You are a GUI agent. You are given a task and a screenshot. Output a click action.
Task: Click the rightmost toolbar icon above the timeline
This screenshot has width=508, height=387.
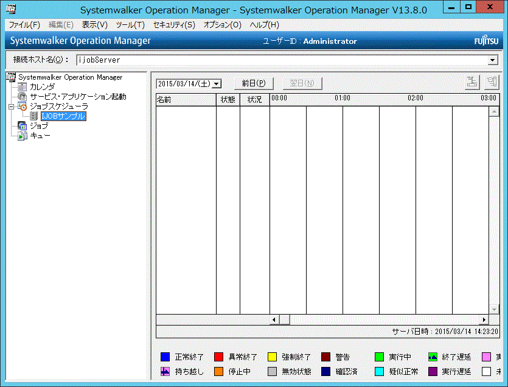coord(492,83)
